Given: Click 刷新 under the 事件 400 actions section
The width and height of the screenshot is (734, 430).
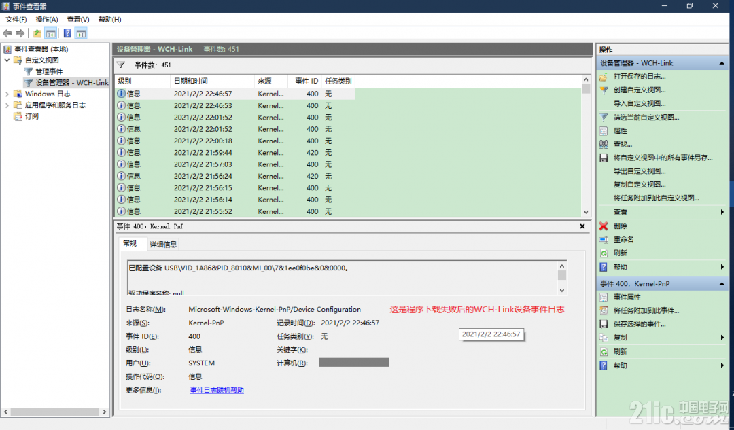Looking at the screenshot, I should pos(621,352).
